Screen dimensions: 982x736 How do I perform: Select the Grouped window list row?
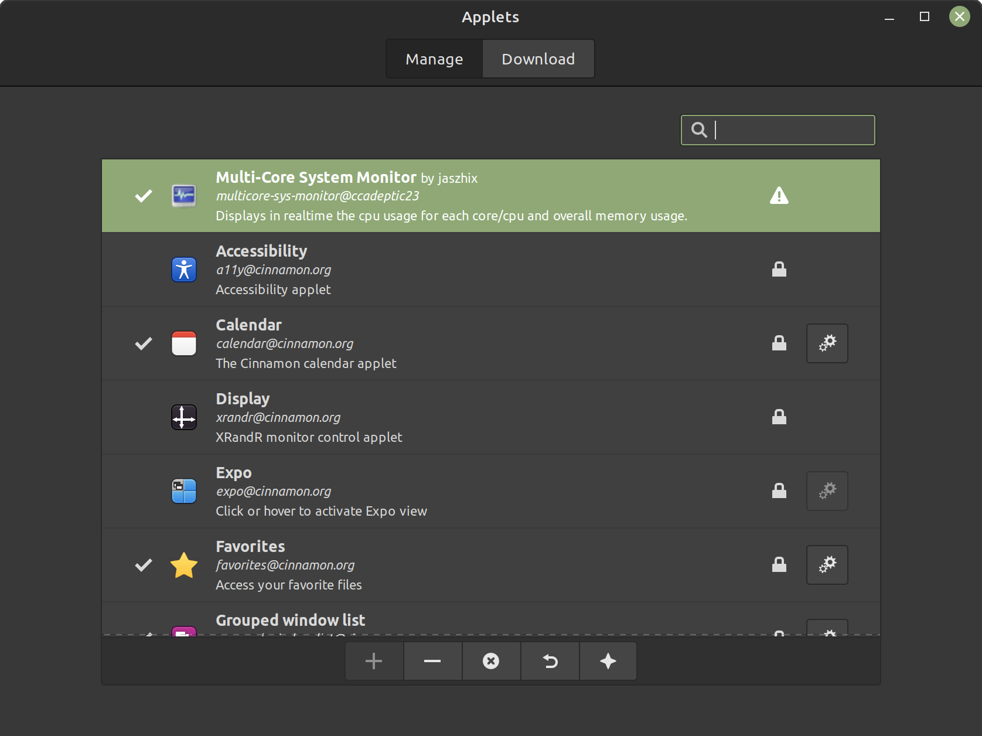(469, 621)
